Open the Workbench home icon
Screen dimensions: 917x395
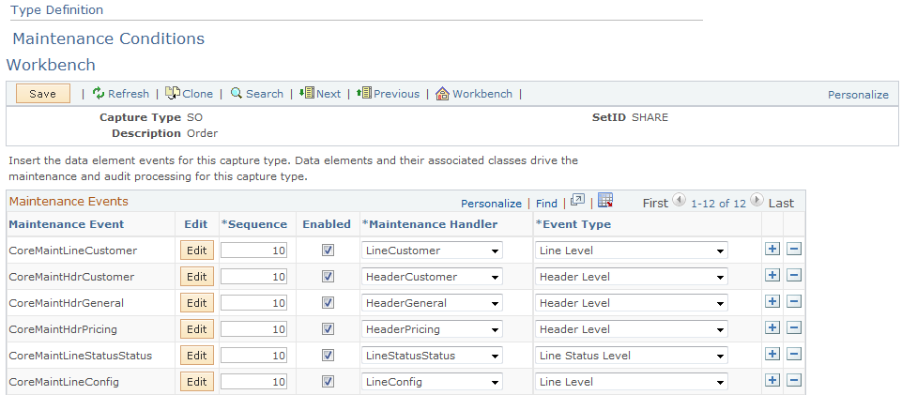click(442, 94)
